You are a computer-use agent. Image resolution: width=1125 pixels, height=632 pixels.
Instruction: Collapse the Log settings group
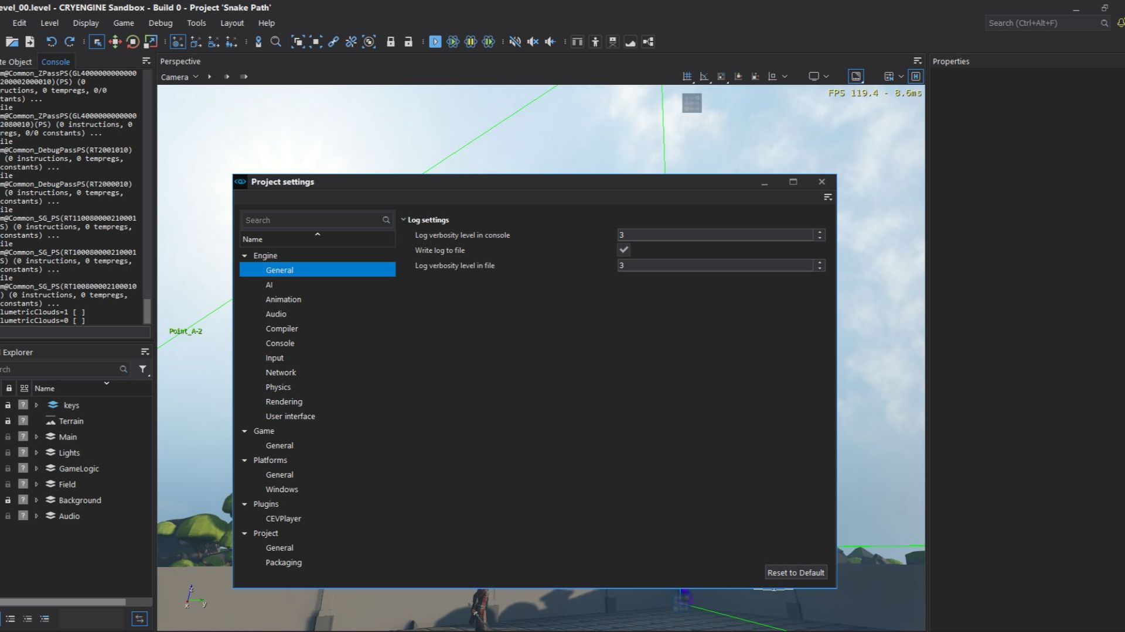403,219
